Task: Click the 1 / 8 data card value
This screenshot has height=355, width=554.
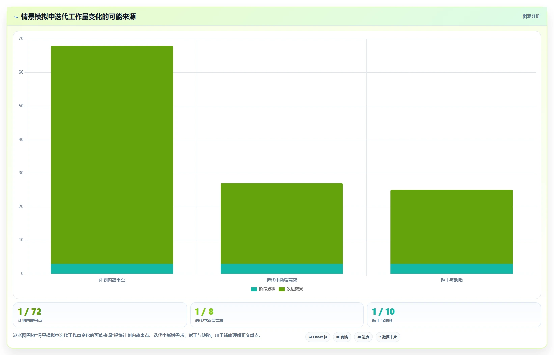Action: [204, 312]
